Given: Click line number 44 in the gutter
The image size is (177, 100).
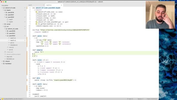Looking at the screenshot, I should coord(30,94).
